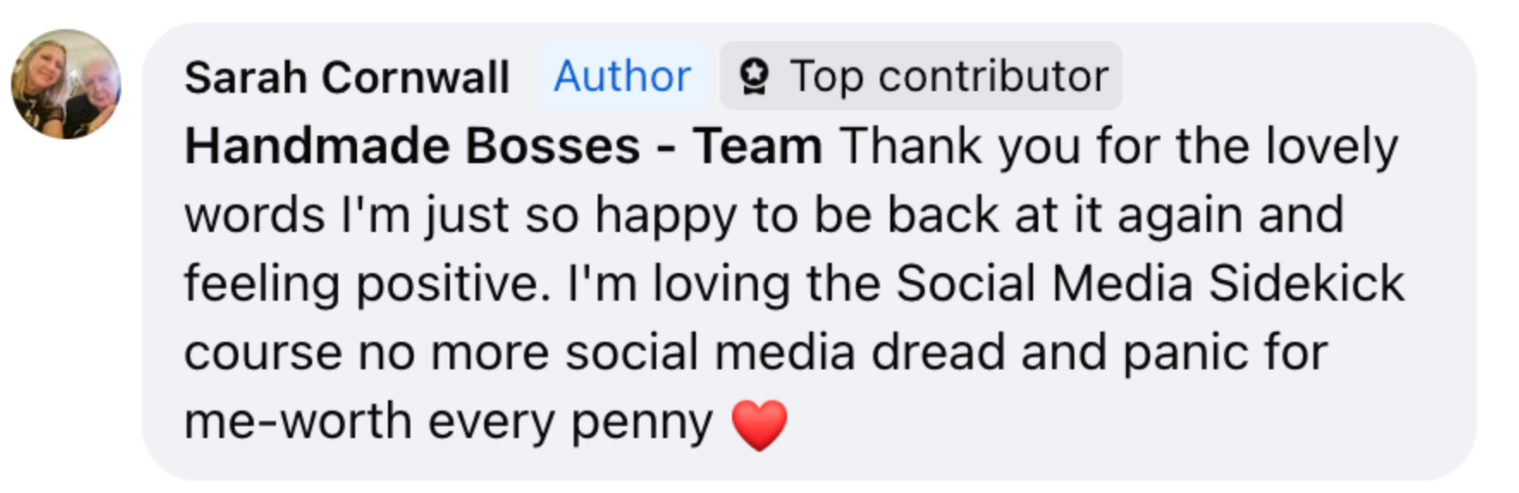Click the medal icon beside Top contributor

[x=754, y=76]
